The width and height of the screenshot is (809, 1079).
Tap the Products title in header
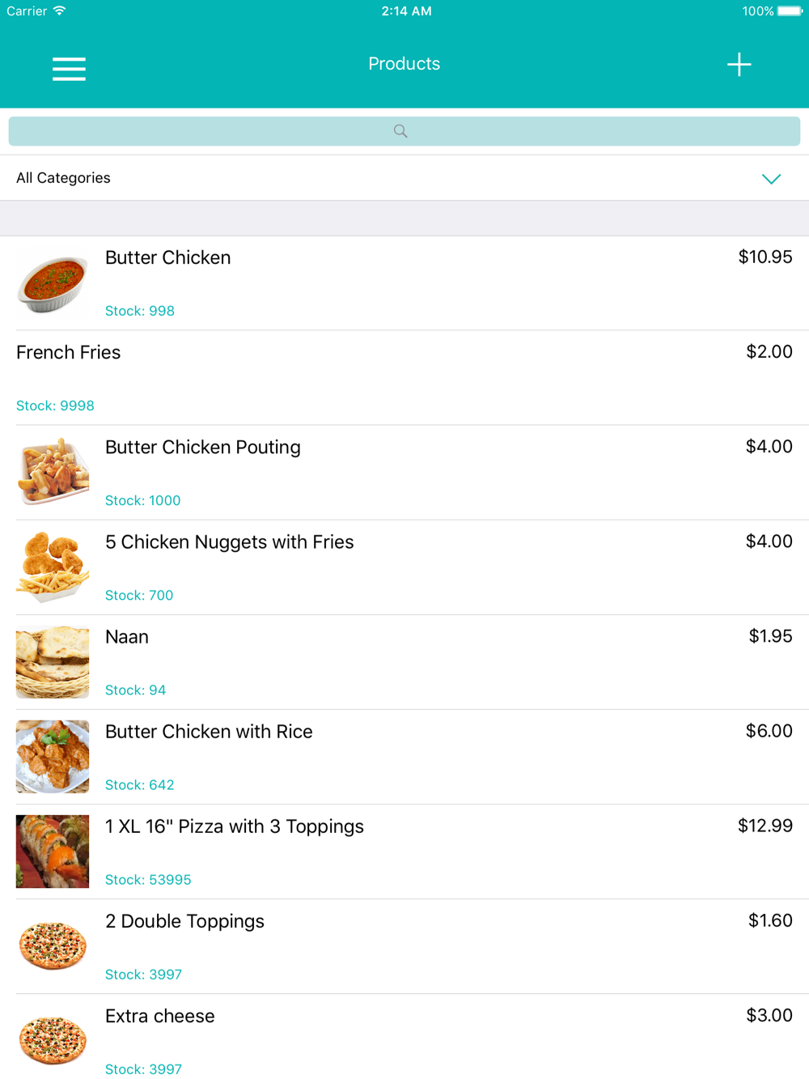point(404,64)
